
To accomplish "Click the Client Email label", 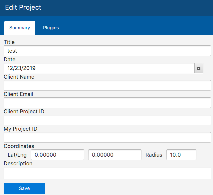I will click(x=18, y=94).
